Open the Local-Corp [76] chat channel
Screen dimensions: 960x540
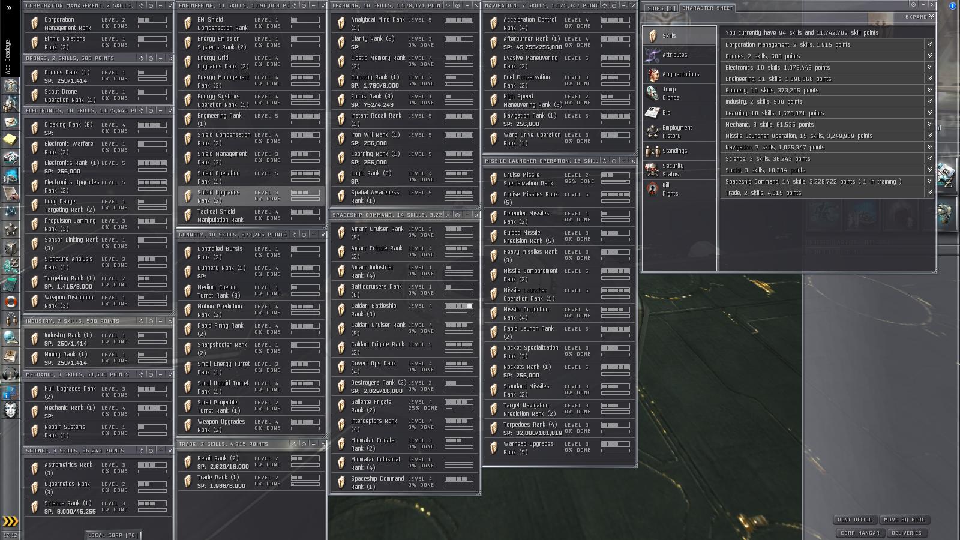(113, 535)
